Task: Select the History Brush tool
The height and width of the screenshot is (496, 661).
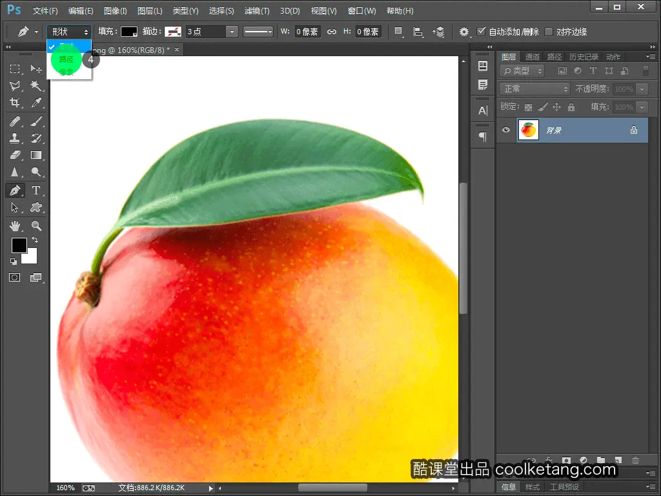Action: coord(36,138)
